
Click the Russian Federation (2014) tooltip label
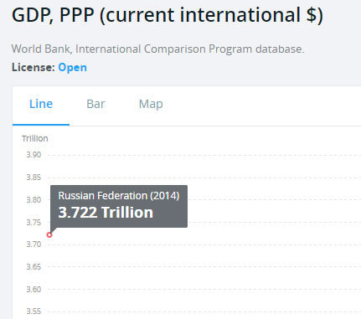119,196
